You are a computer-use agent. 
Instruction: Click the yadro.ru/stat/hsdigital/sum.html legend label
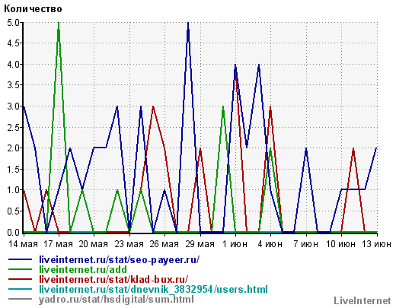coord(117,300)
